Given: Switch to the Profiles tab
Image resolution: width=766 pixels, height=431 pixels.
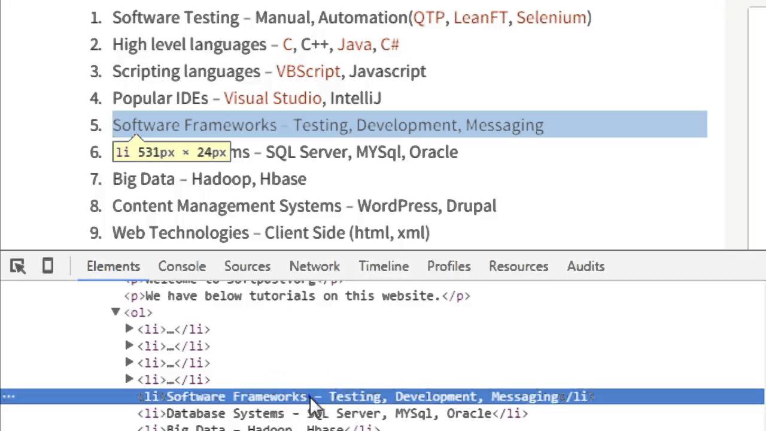Looking at the screenshot, I should (449, 266).
